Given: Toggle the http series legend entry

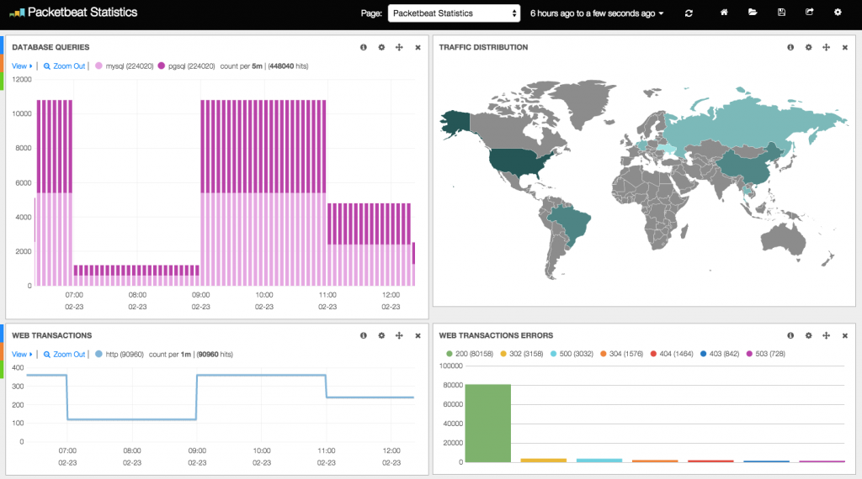Looking at the screenshot, I should point(120,355).
